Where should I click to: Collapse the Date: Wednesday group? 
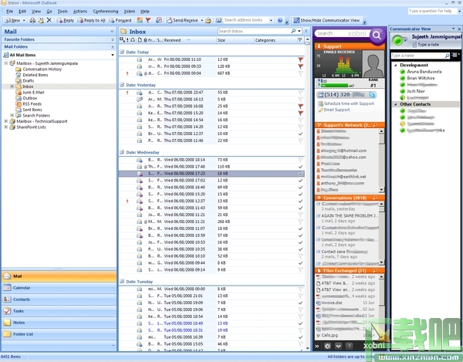click(x=122, y=152)
